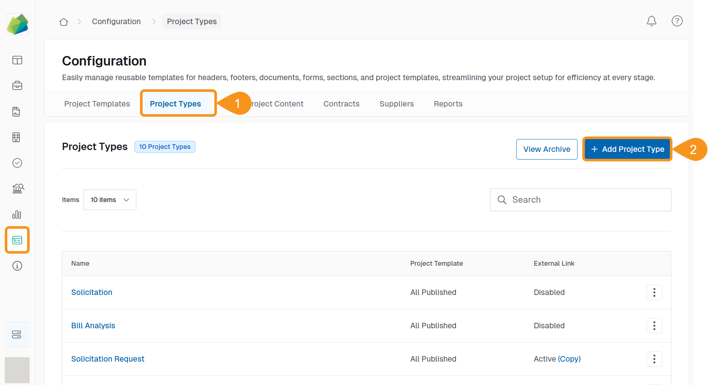708x385 pixels.
Task: Open actions menu for Solicitation Request row
Action: [x=654, y=359]
